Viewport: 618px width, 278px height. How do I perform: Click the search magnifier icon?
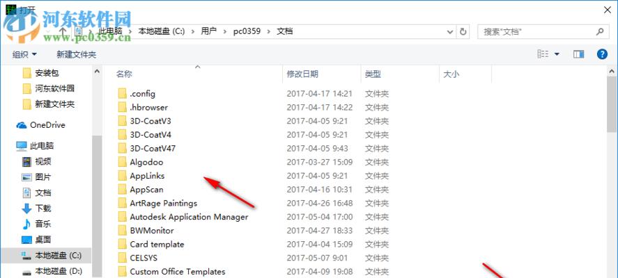599,31
